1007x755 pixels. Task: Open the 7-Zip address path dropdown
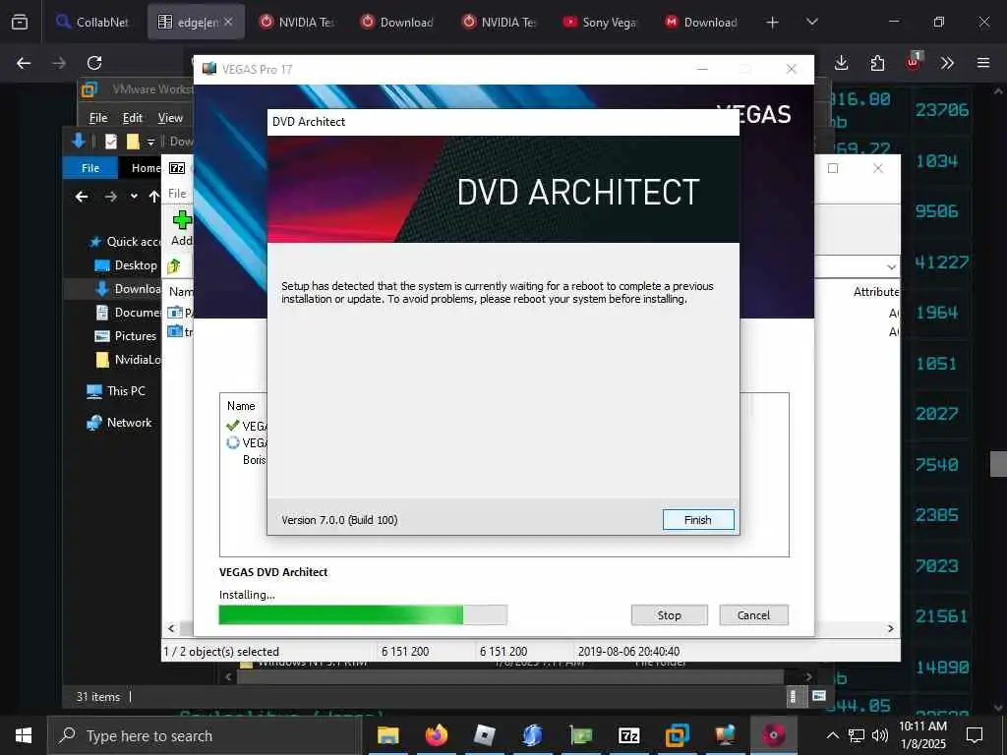891,266
